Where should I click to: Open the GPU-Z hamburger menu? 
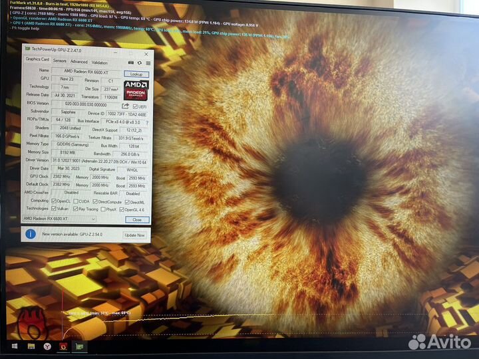(x=148, y=63)
